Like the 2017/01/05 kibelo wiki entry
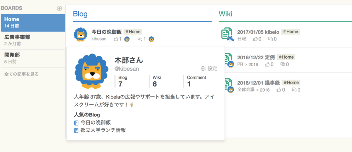Image resolution: width=352 pixels, height=152 pixels. 255,39
